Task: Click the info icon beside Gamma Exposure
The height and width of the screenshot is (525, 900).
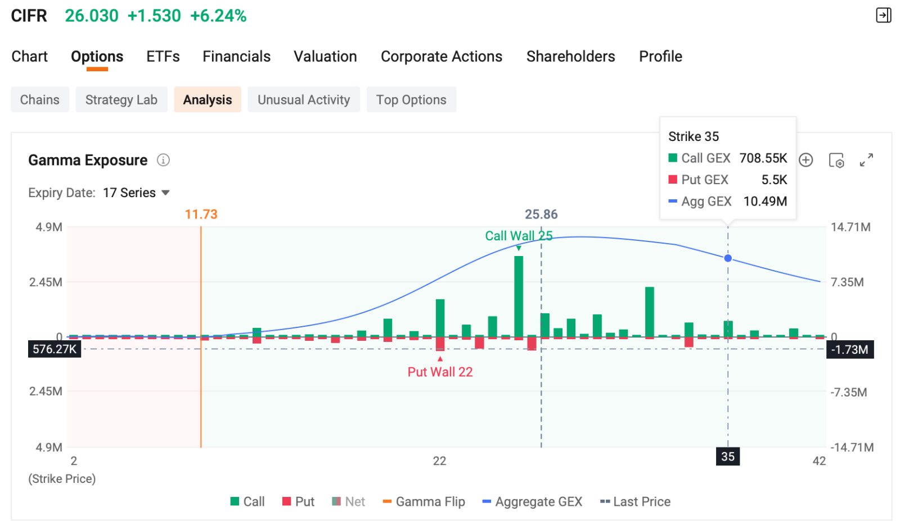Action: (163, 160)
